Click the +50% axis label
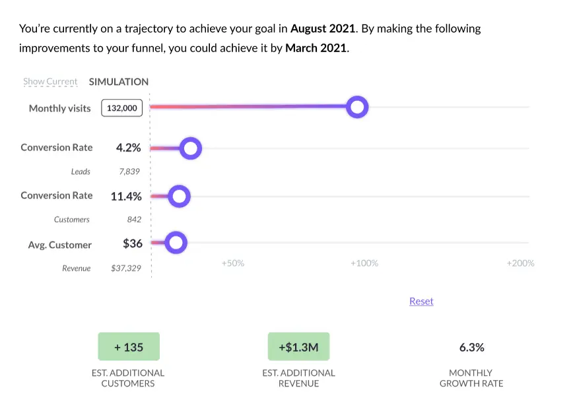The width and height of the screenshot is (571, 413). (232, 263)
